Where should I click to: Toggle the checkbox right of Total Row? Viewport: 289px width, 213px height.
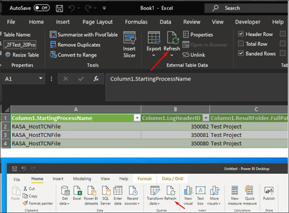pos(282,44)
